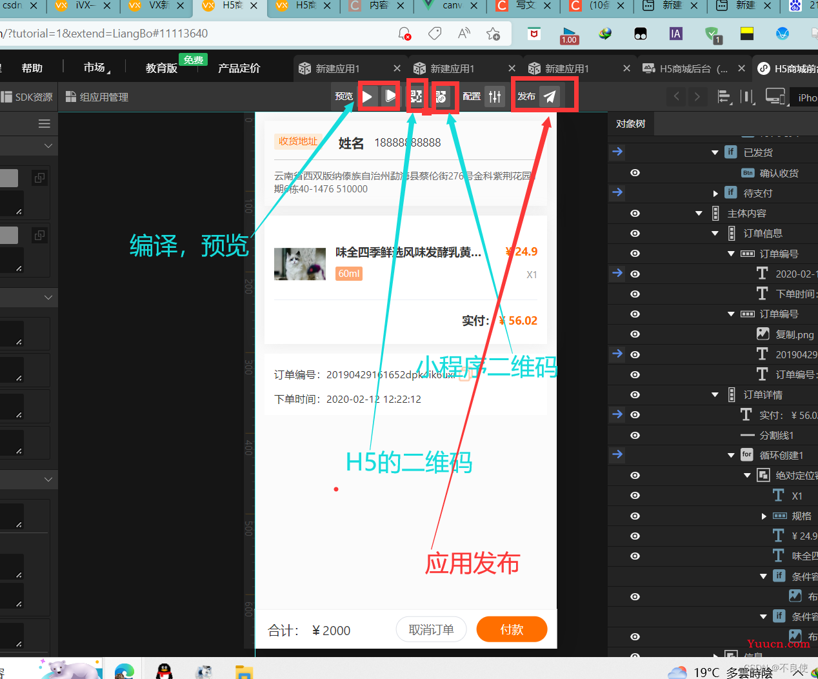The height and width of the screenshot is (679, 818).
Task: Hide the 复制.png image layer
Action: [635, 334]
